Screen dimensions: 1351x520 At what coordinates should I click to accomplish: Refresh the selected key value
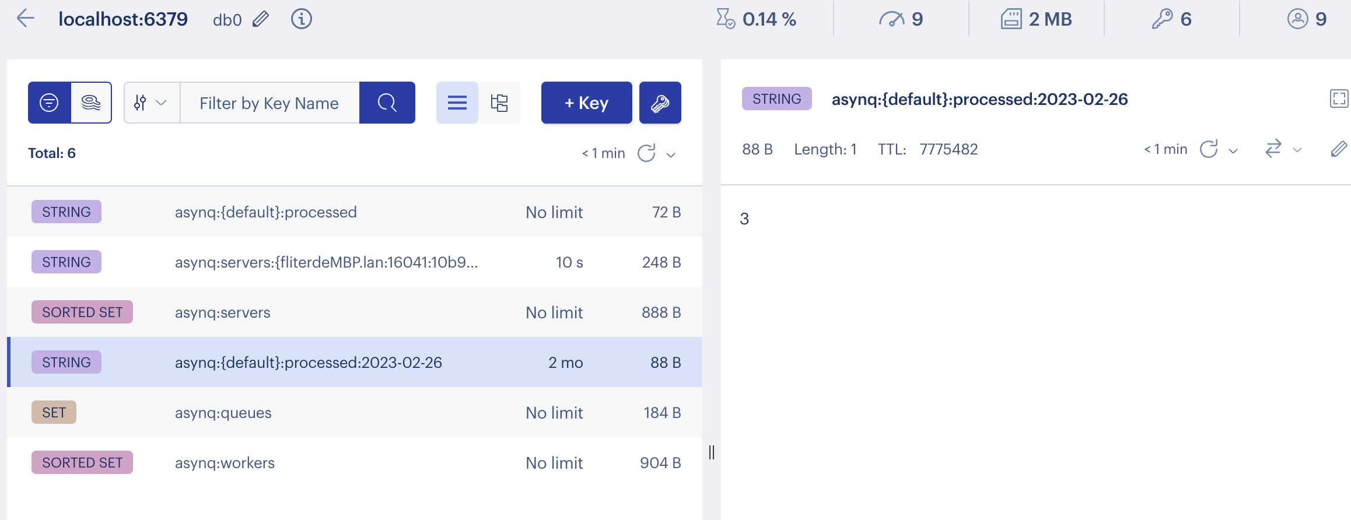pos(1209,149)
